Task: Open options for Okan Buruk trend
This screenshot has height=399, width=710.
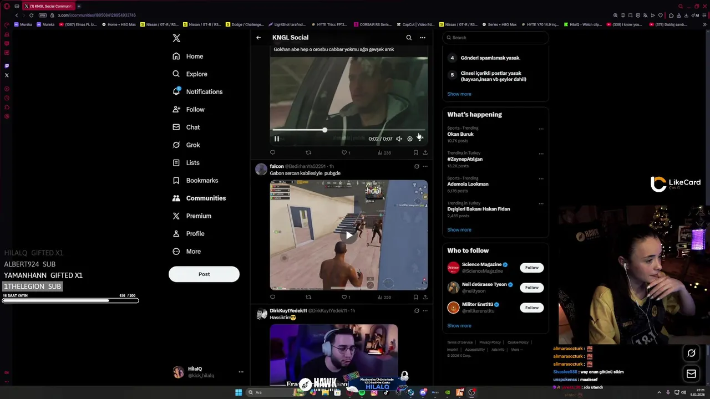Action: point(541,129)
